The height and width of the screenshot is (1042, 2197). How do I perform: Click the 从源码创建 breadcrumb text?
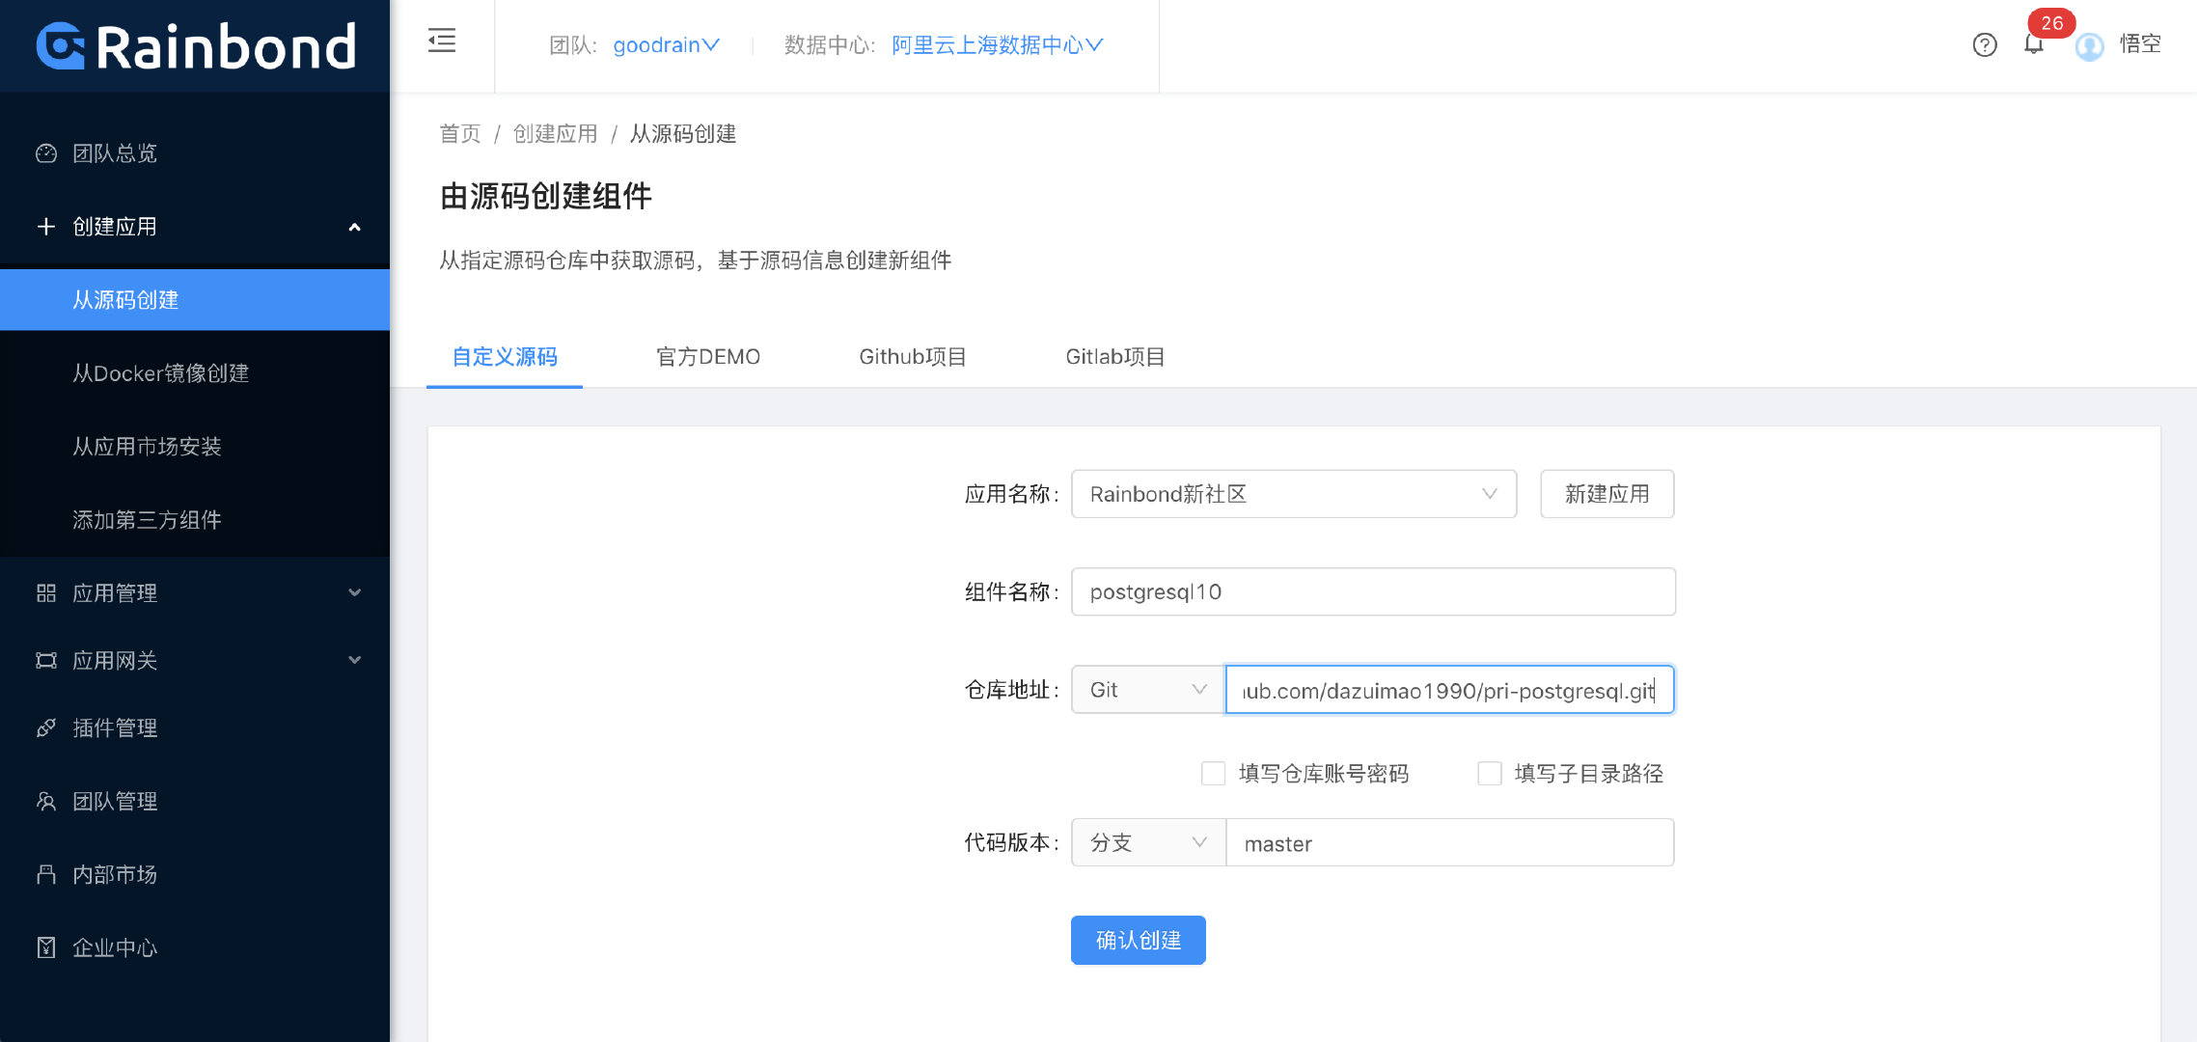[x=683, y=134]
